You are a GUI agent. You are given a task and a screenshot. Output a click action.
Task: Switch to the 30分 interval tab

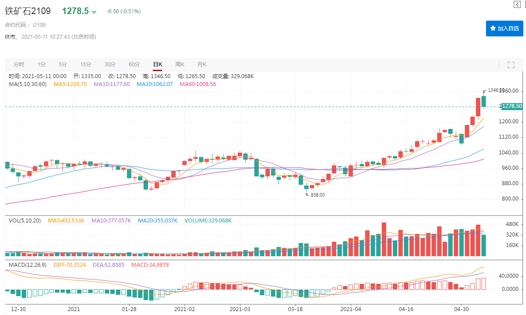click(x=110, y=64)
